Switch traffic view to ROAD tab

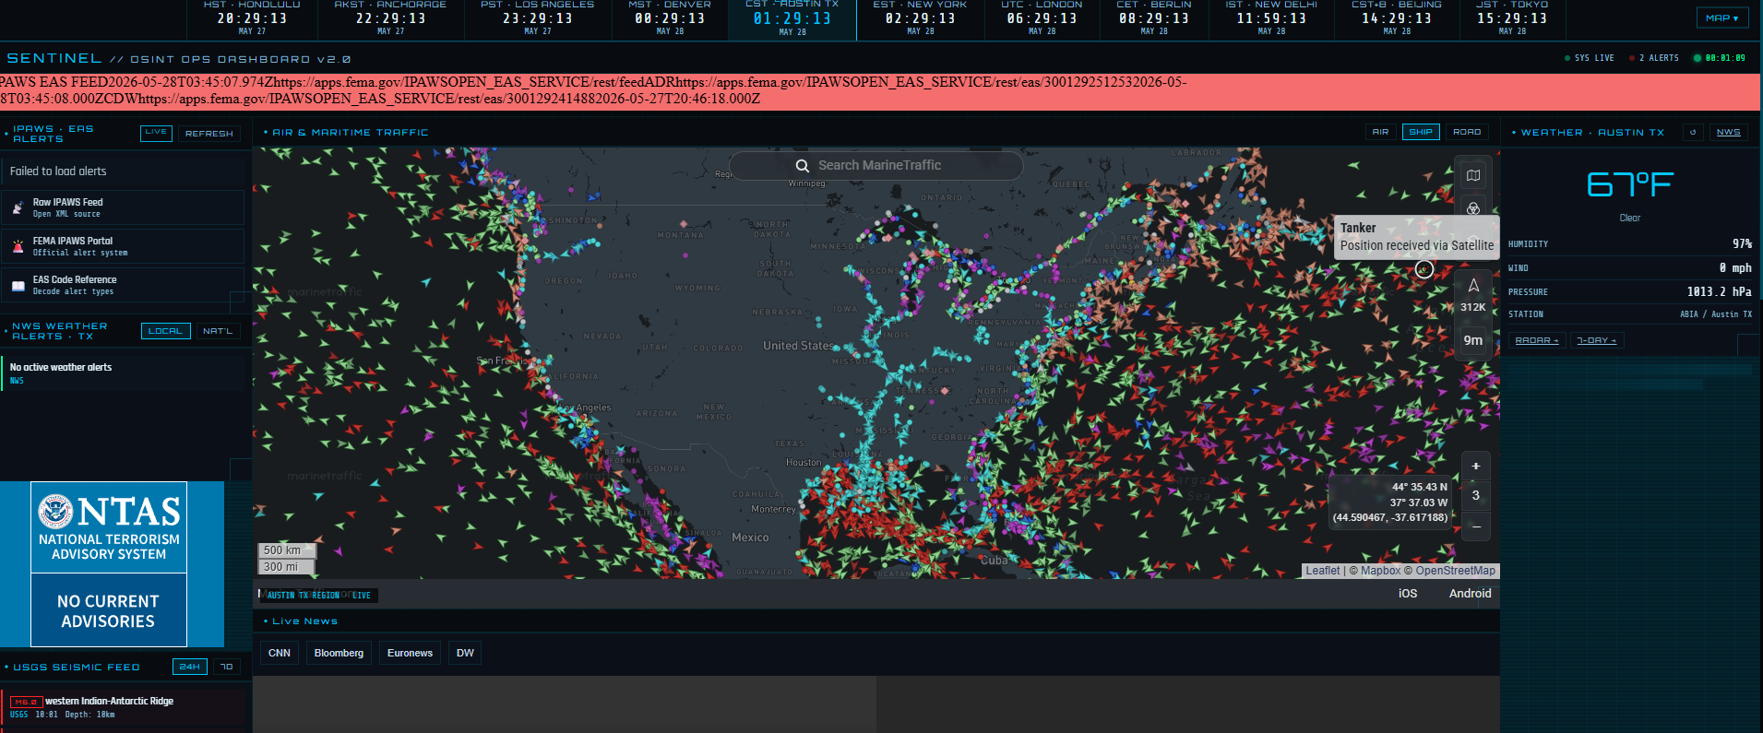1467,132
